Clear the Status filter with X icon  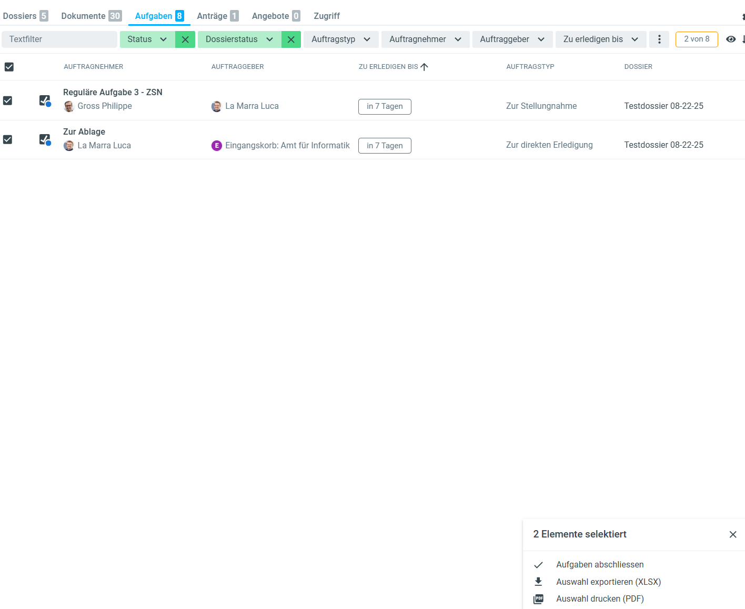[185, 39]
